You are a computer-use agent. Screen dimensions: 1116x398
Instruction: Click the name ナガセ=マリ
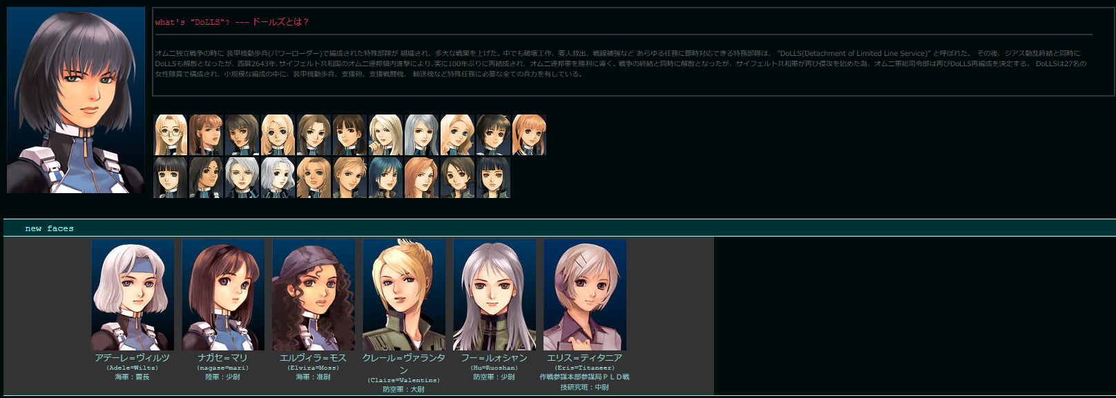tap(223, 358)
